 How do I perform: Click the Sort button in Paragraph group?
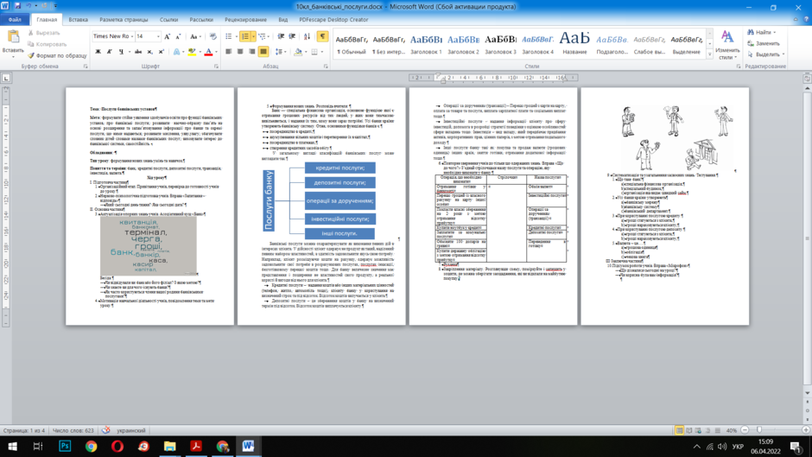(307, 37)
